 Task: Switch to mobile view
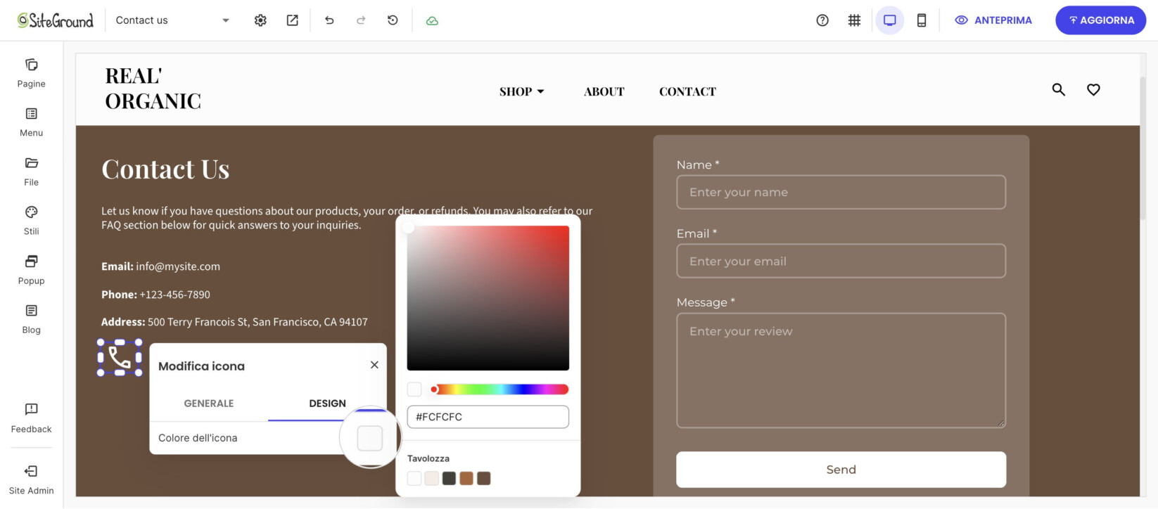[x=922, y=20]
